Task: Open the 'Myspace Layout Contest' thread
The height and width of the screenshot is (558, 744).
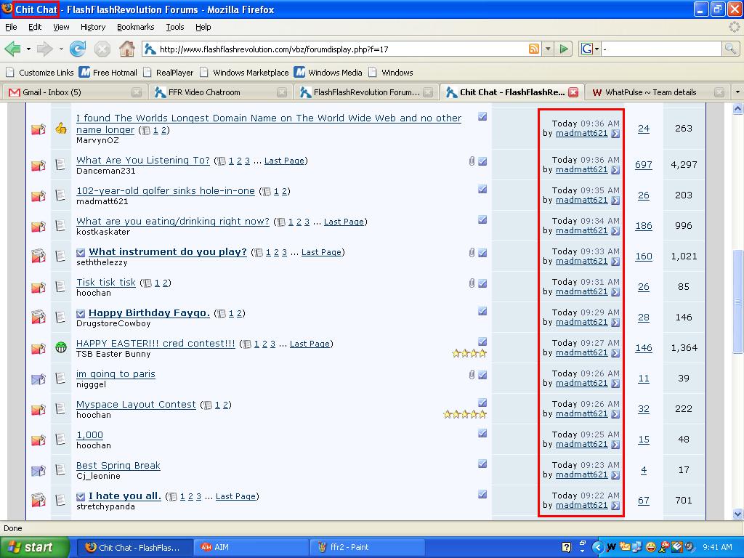Action: tap(136, 404)
